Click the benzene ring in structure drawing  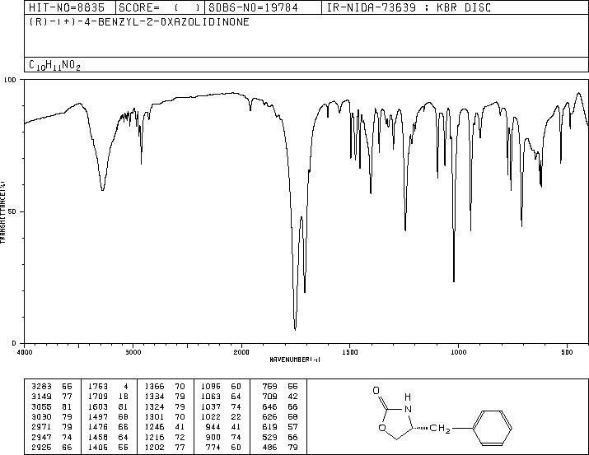[492, 428]
